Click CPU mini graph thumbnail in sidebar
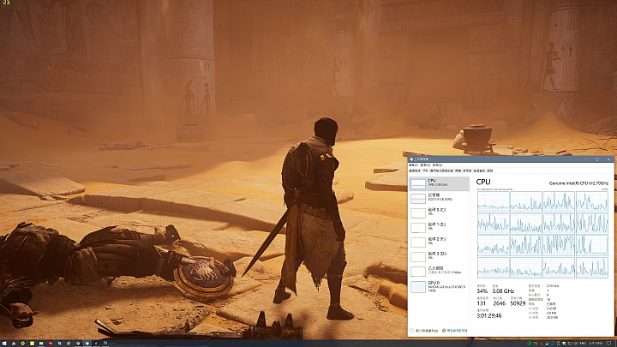This screenshot has height=347, width=617. coord(418,183)
